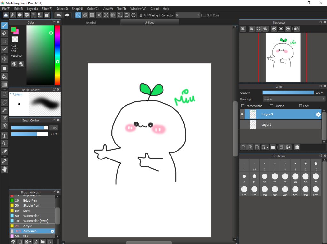Viewport: 327px width, 244px height.
Task: Select the Stipple Pen brush
Action: (32, 206)
